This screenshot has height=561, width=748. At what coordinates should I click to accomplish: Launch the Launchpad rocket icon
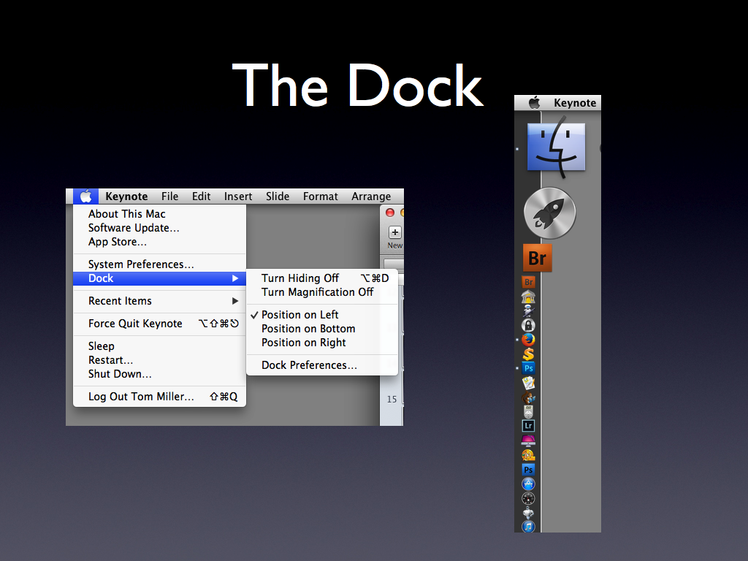549,213
